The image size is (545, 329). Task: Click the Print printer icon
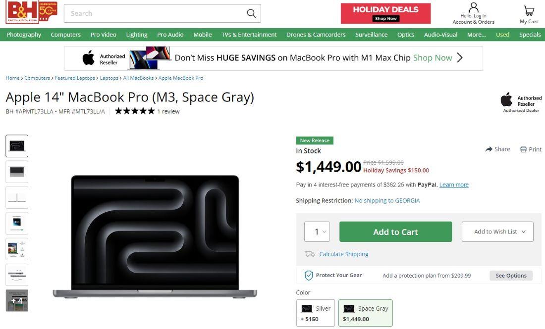click(523, 149)
